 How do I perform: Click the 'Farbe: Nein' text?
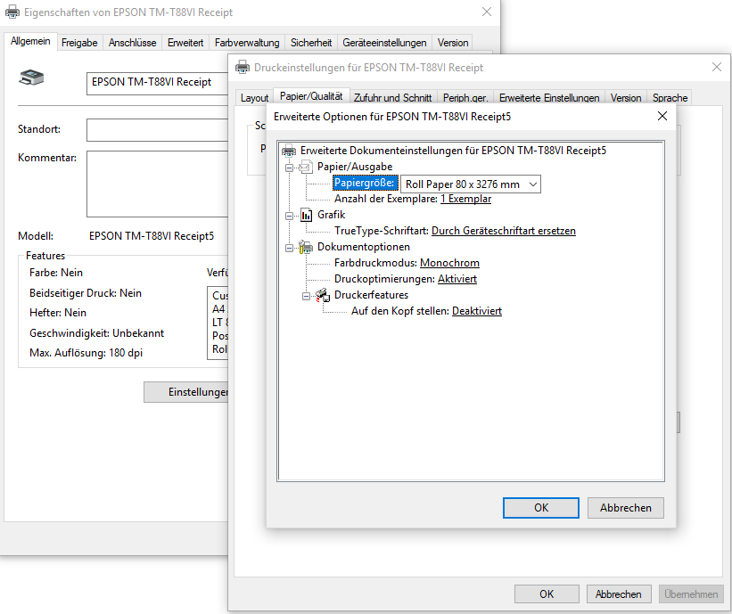coord(56,273)
